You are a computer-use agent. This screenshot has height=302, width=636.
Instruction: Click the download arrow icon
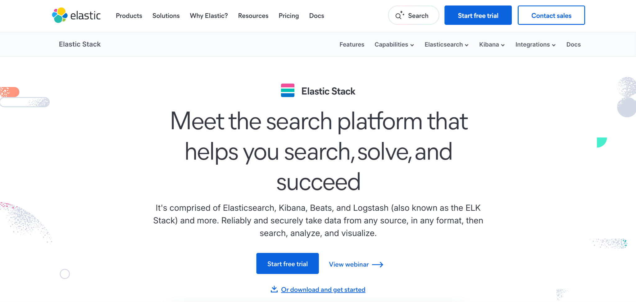pyautogui.click(x=274, y=289)
